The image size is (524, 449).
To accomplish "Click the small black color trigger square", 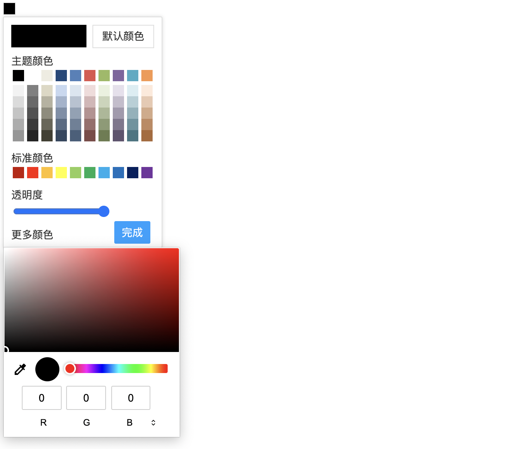I will (x=9, y=9).
